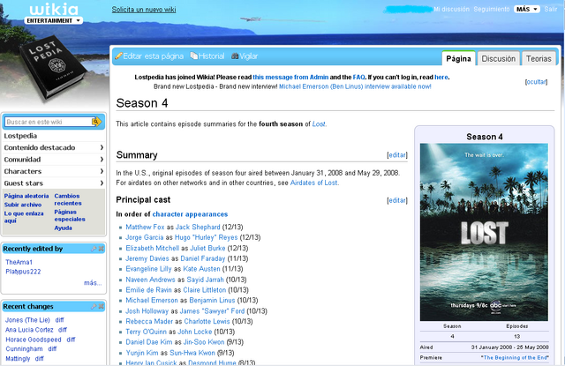
Task: Open 'character appearances' link
Action: pyautogui.click(x=190, y=214)
